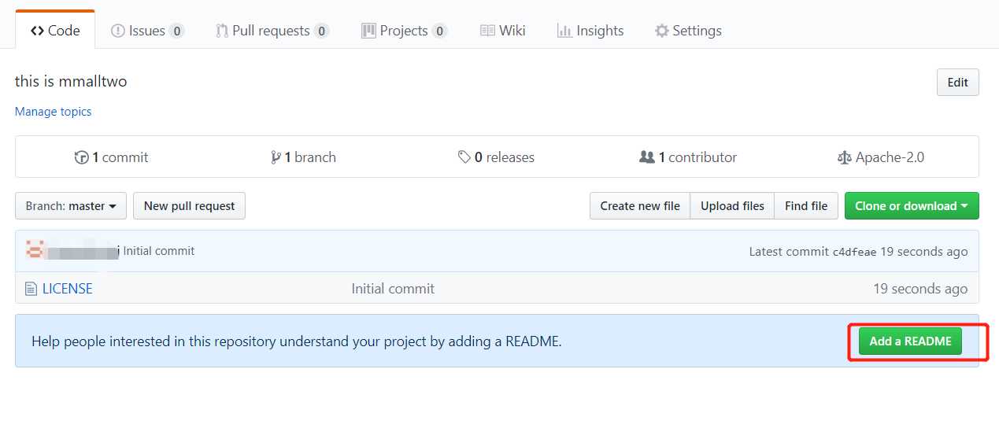Click the description text this is mmalltwo
The height and width of the screenshot is (428, 999).
[71, 82]
